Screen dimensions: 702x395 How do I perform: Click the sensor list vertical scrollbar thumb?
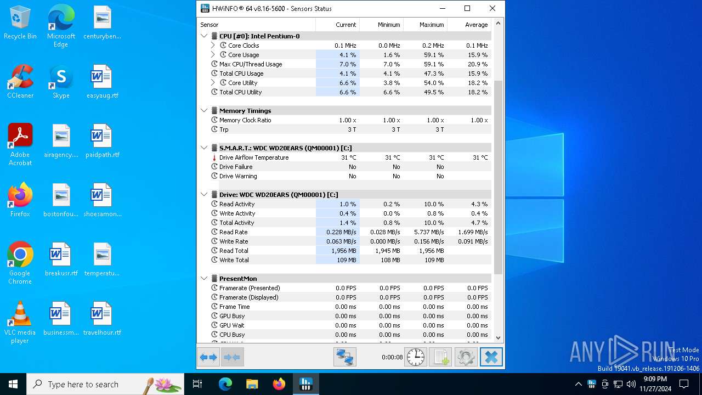tap(498, 177)
